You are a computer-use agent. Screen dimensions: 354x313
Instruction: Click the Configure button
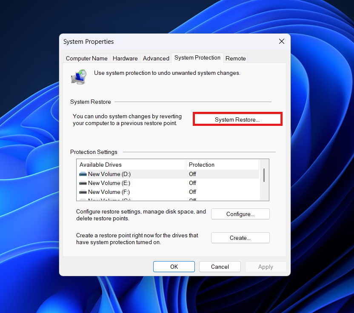click(x=240, y=214)
